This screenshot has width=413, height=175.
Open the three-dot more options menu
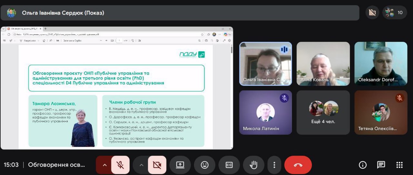pos(274,165)
